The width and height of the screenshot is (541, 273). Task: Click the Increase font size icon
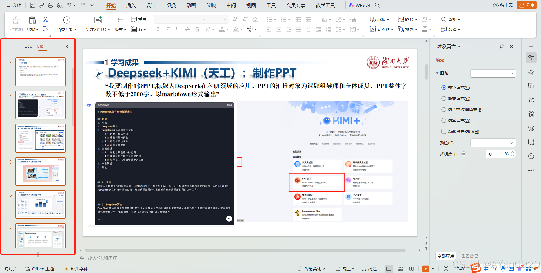[235, 19]
